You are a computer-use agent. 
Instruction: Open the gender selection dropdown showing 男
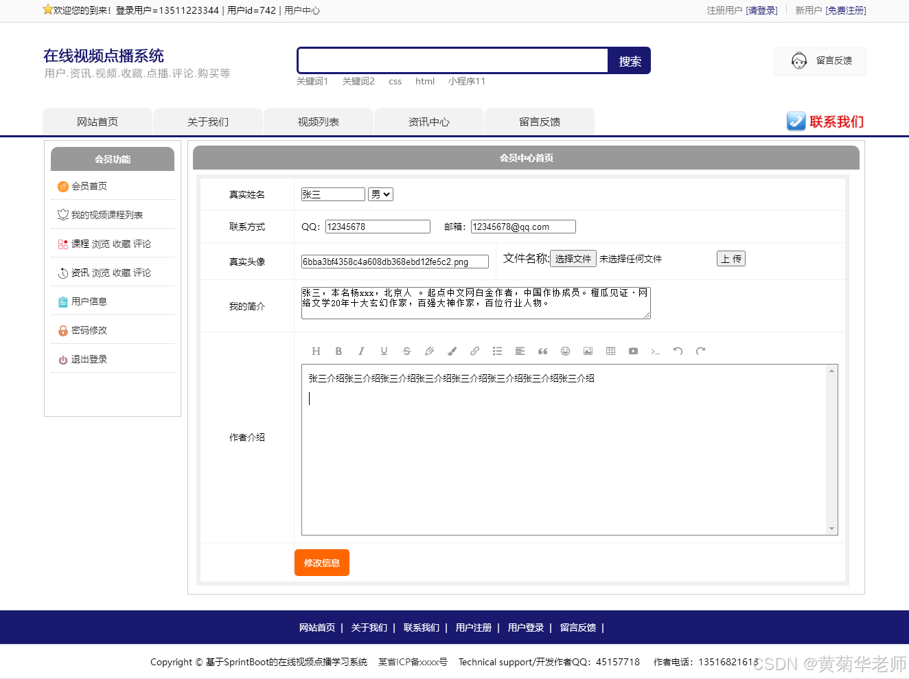380,194
